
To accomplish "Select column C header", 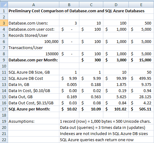I will pos(91,5).
